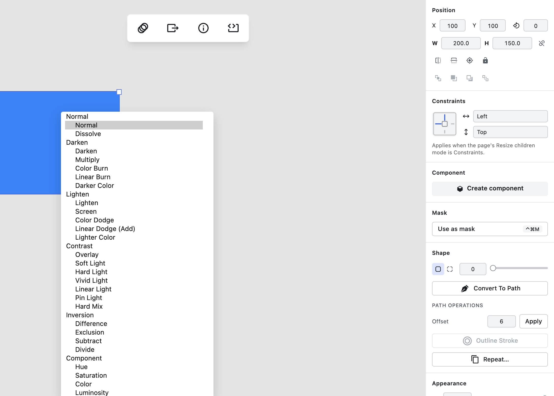554x396 pixels.
Task: Click the Offset value field
Action: coord(501,321)
